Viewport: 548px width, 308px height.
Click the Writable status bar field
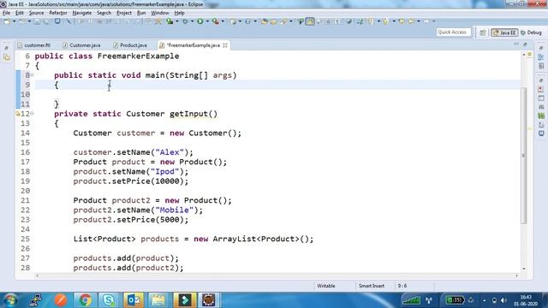tap(326, 286)
